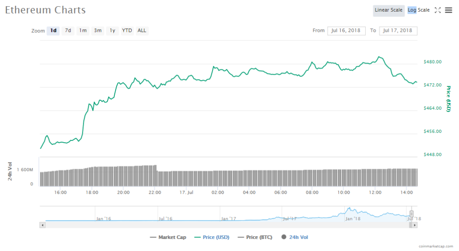The image size is (459, 251).
Task: Switch to Linear Scale
Action: pos(389,10)
